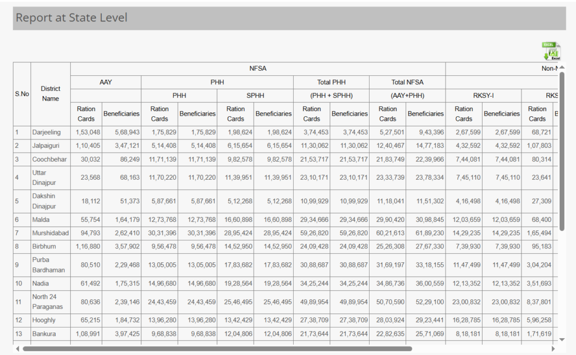Select the Murshidabad district name
Screen dimensions: 576x355
pyautogui.click(x=51, y=233)
